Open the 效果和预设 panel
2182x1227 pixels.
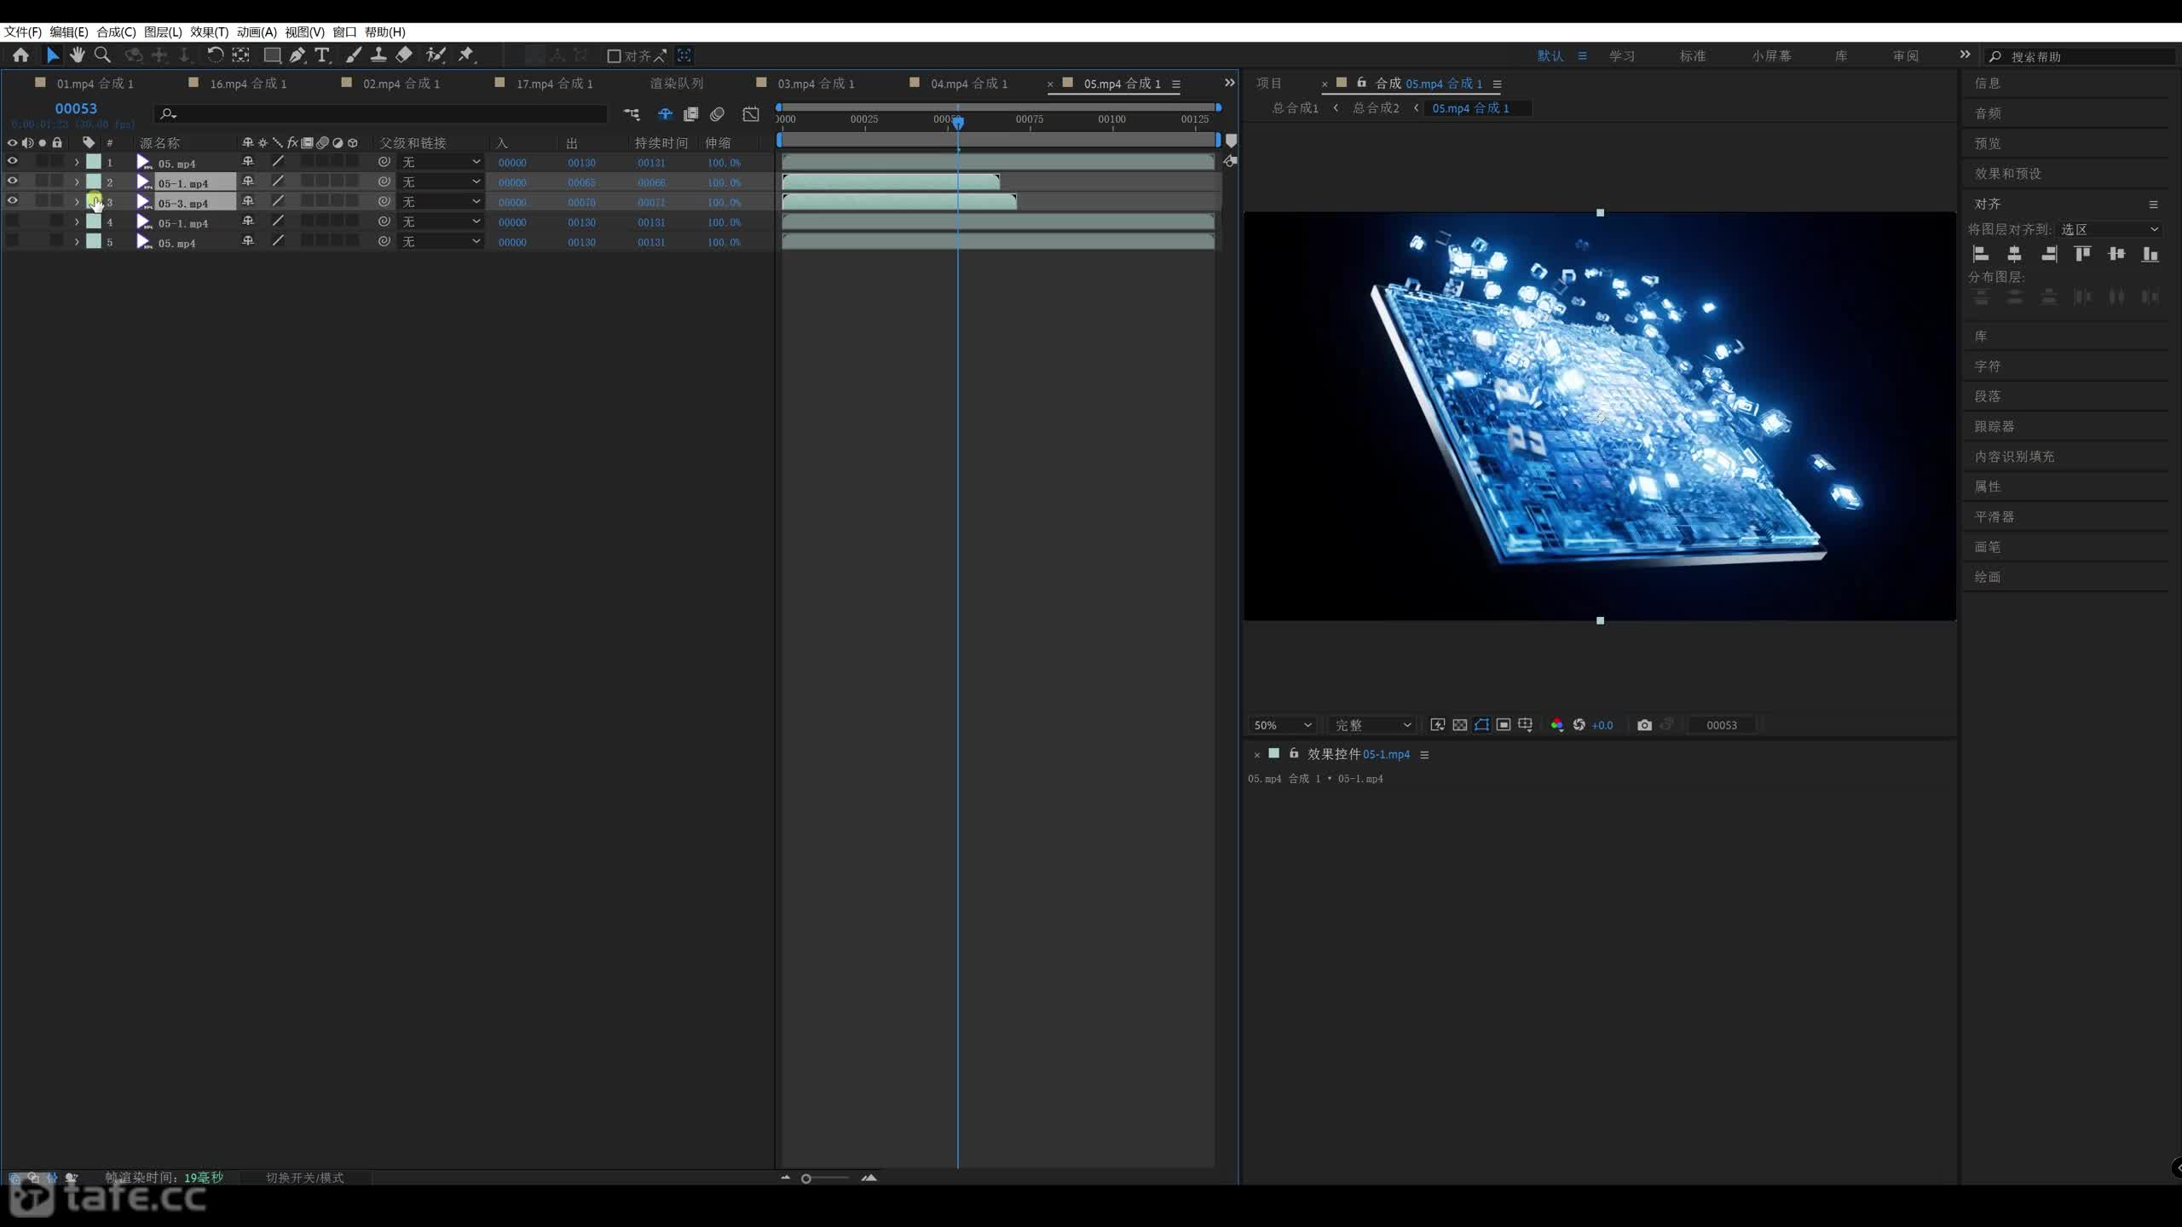(x=2008, y=174)
